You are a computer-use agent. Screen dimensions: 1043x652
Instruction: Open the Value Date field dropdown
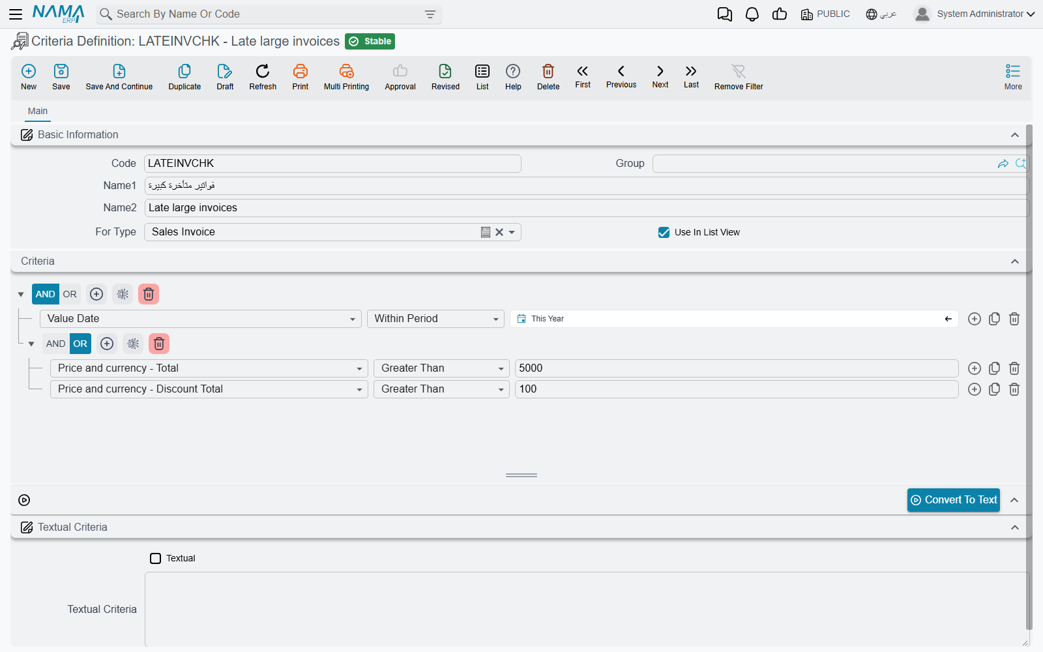[x=352, y=319]
